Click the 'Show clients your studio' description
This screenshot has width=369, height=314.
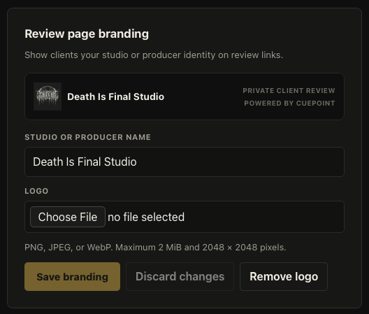click(x=154, y=55)
